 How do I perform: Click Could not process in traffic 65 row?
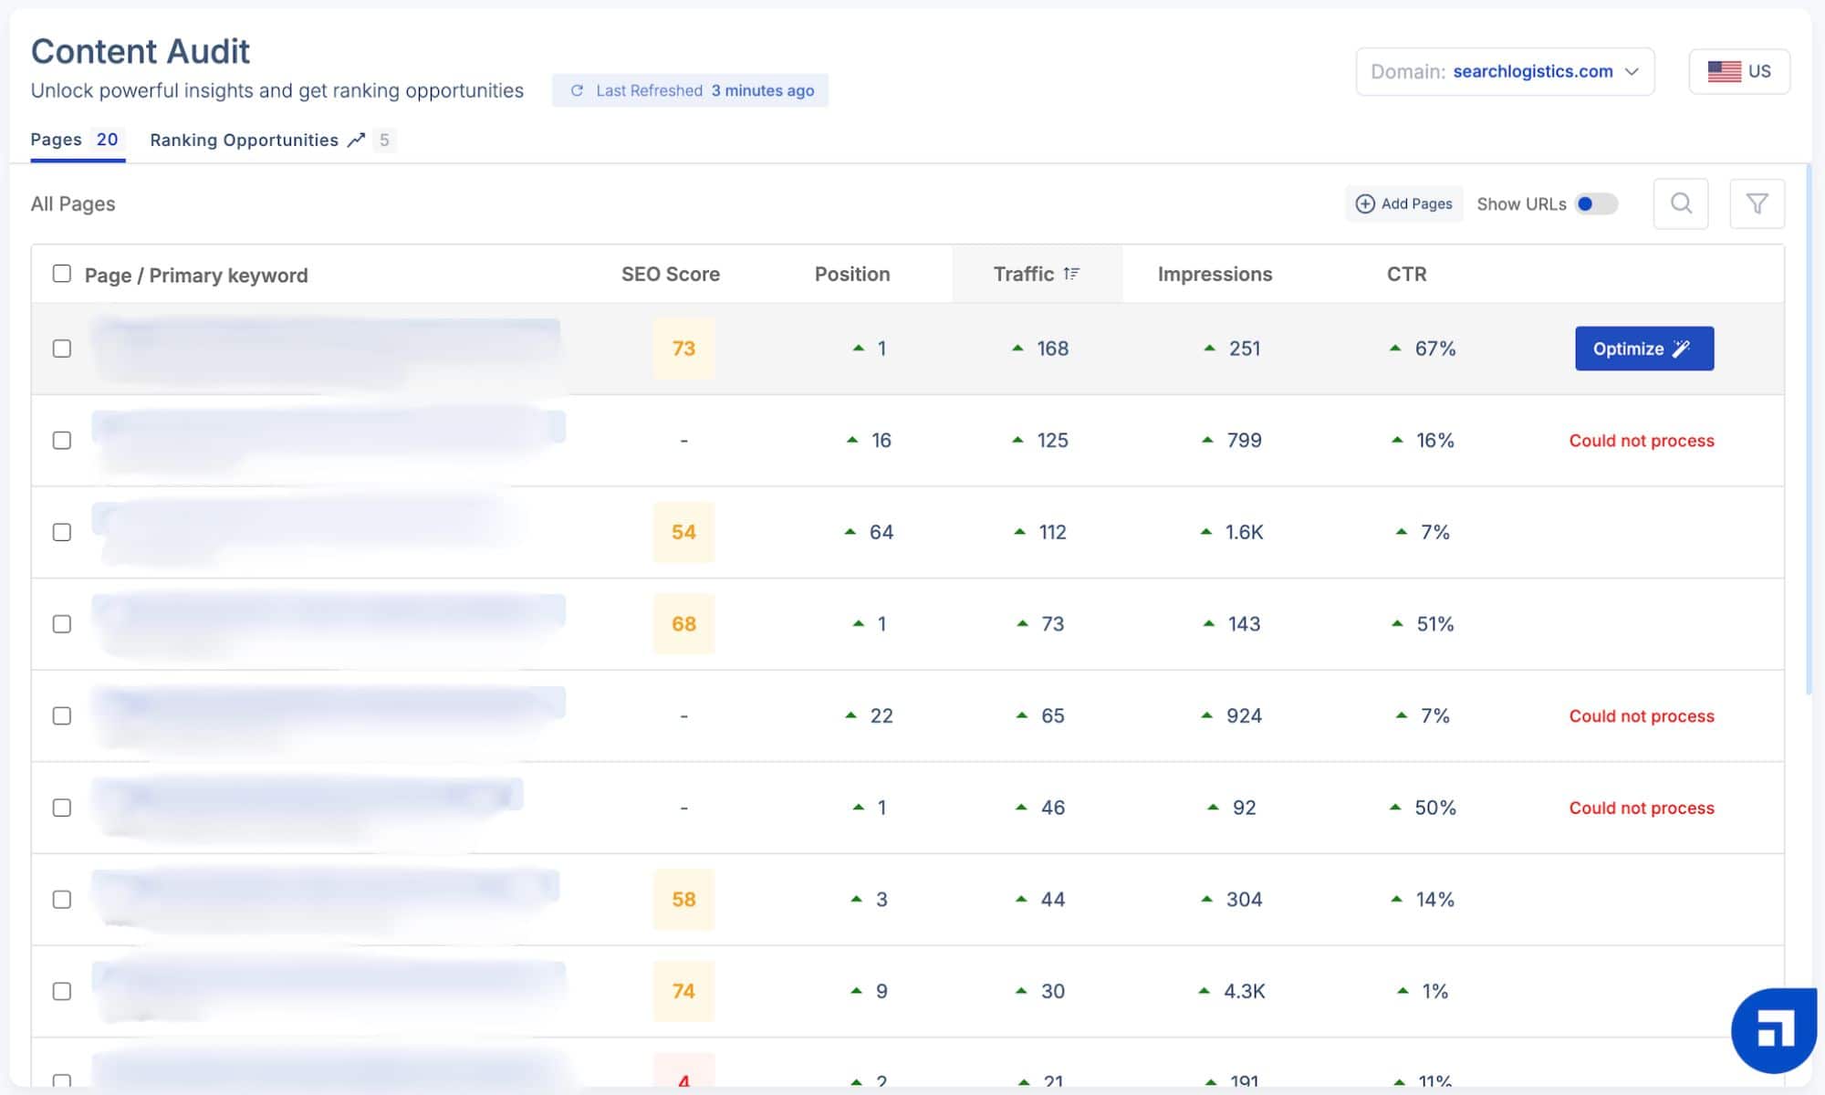point(1642,715)
